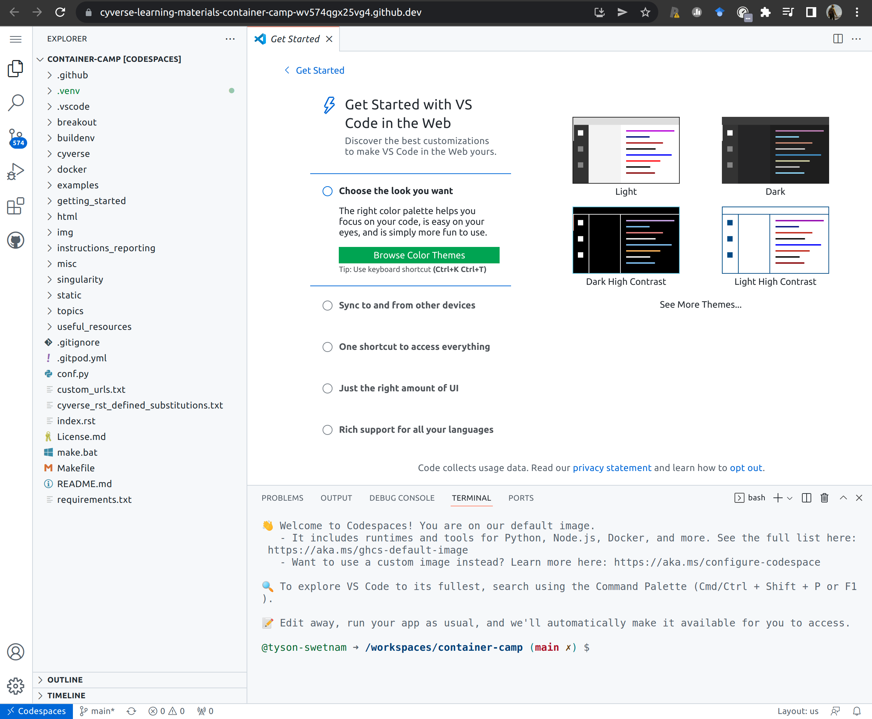This screenshot has width=872, height=719.
Task: Switch to the DEBUG CONSOLE tab
Action: (402, 498)
